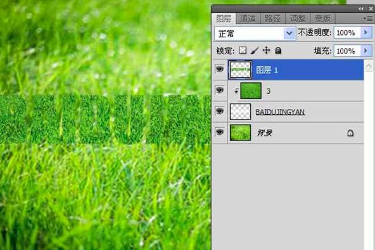375x250 pixels.
Task: Click clipping mask arrow on layer 3
Action: (236, 91)
